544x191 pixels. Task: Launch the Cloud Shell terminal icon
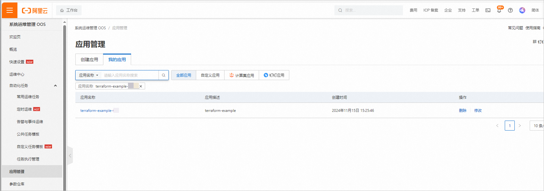click(x=488, y=10)
